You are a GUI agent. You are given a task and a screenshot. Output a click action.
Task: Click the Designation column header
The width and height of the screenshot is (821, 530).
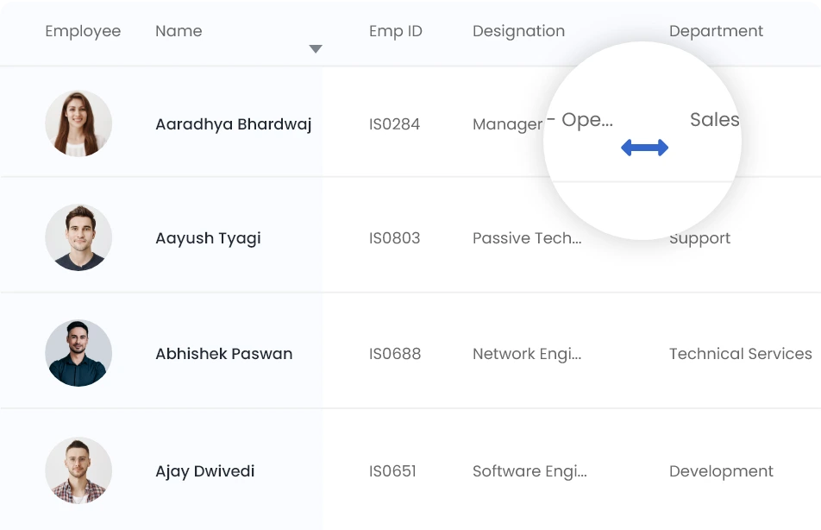point(518,31)
